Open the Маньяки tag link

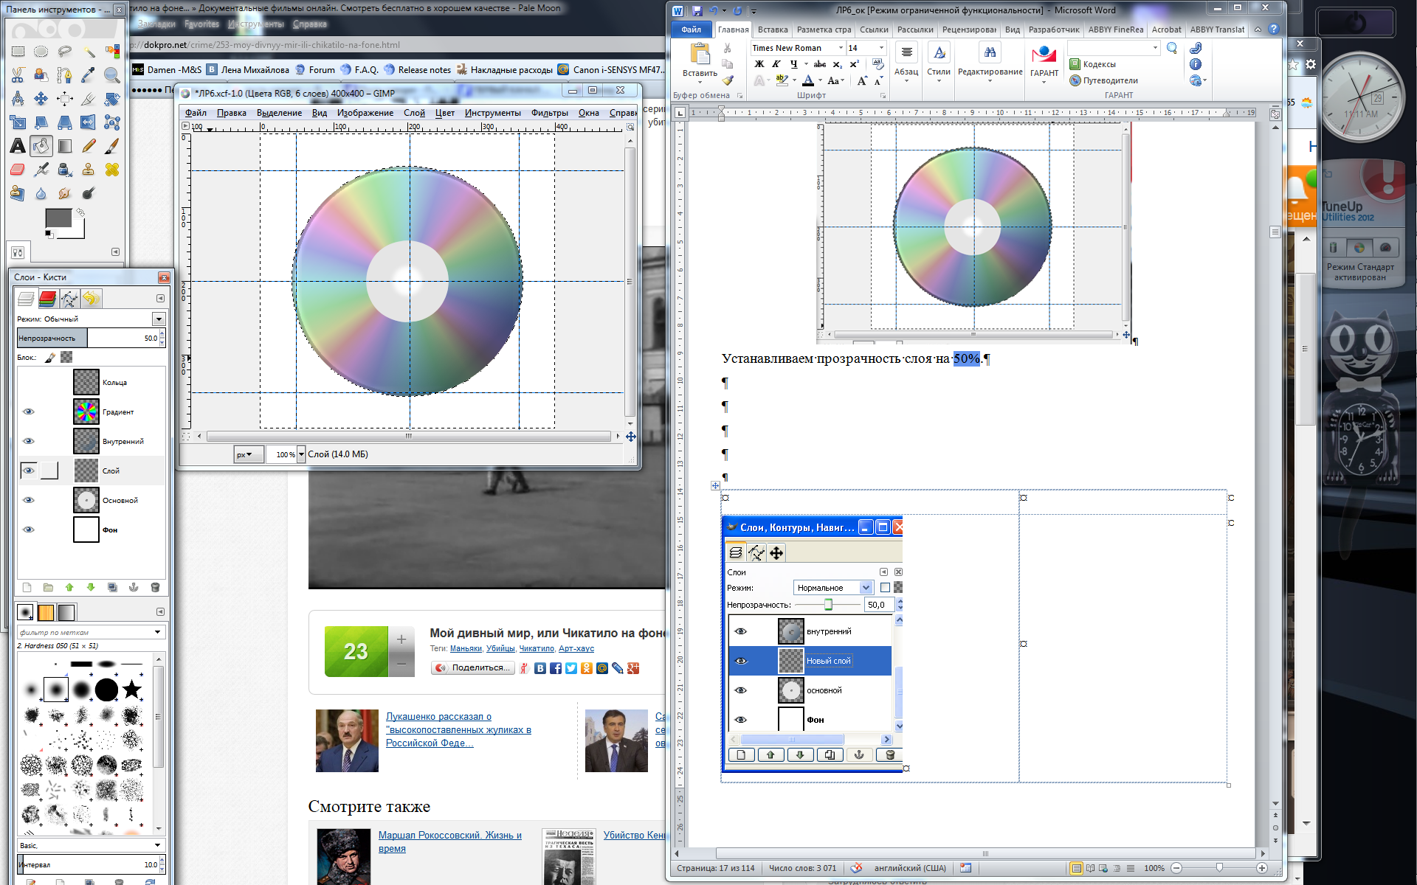pos(466,648)
